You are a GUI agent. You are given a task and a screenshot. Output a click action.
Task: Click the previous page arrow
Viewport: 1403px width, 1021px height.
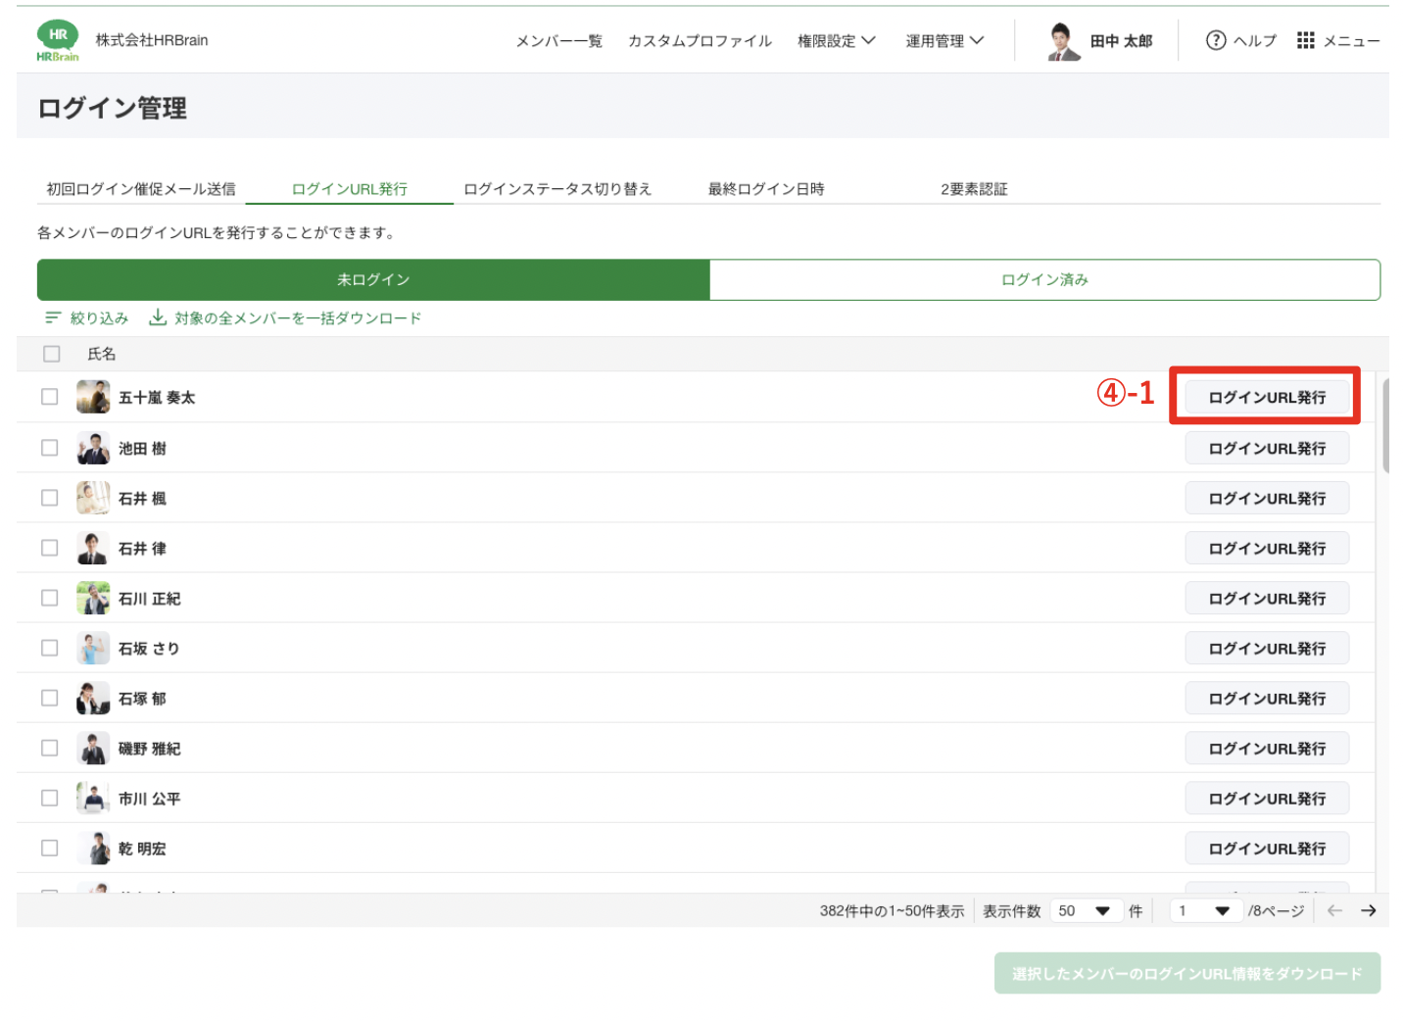point(1334,911)
